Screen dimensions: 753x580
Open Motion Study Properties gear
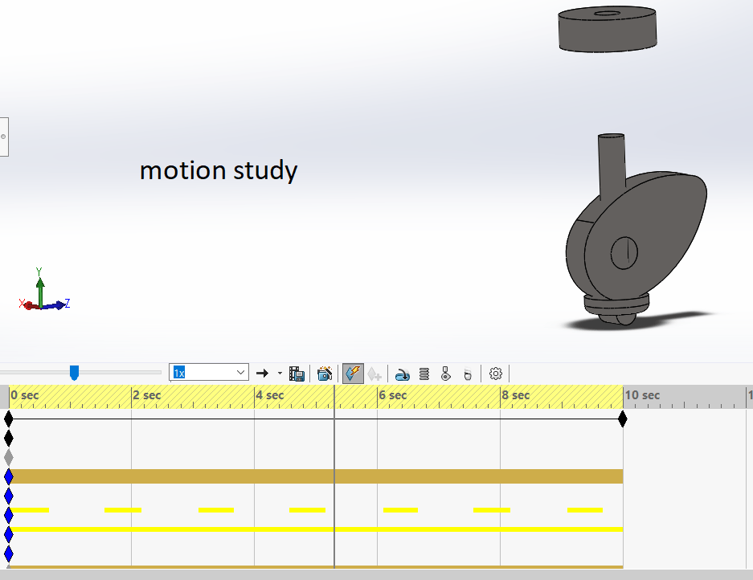495,373
